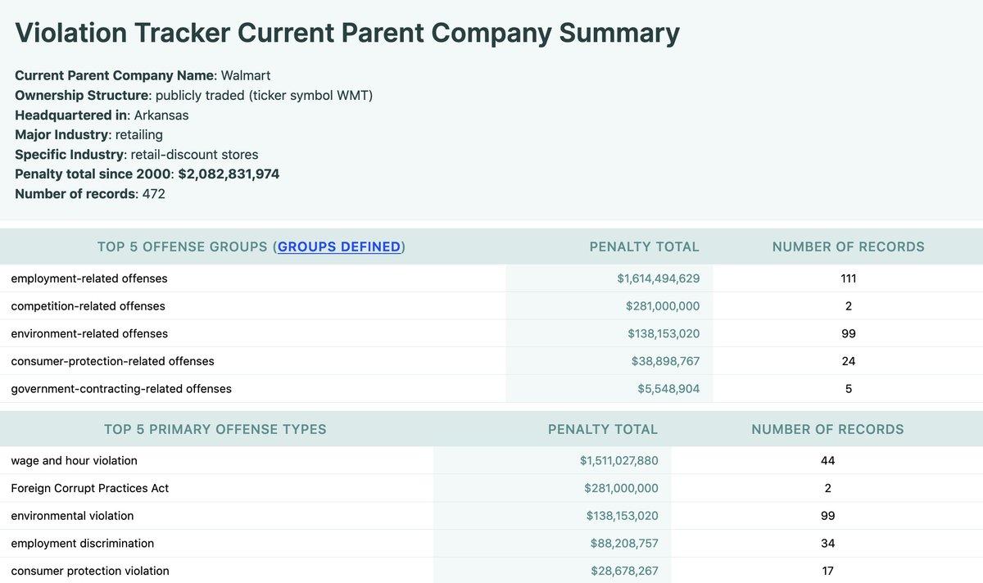Click the $2,082,831,974 penalty total since 2000
This screenshot has width=983, height=583.
[229, 174]
